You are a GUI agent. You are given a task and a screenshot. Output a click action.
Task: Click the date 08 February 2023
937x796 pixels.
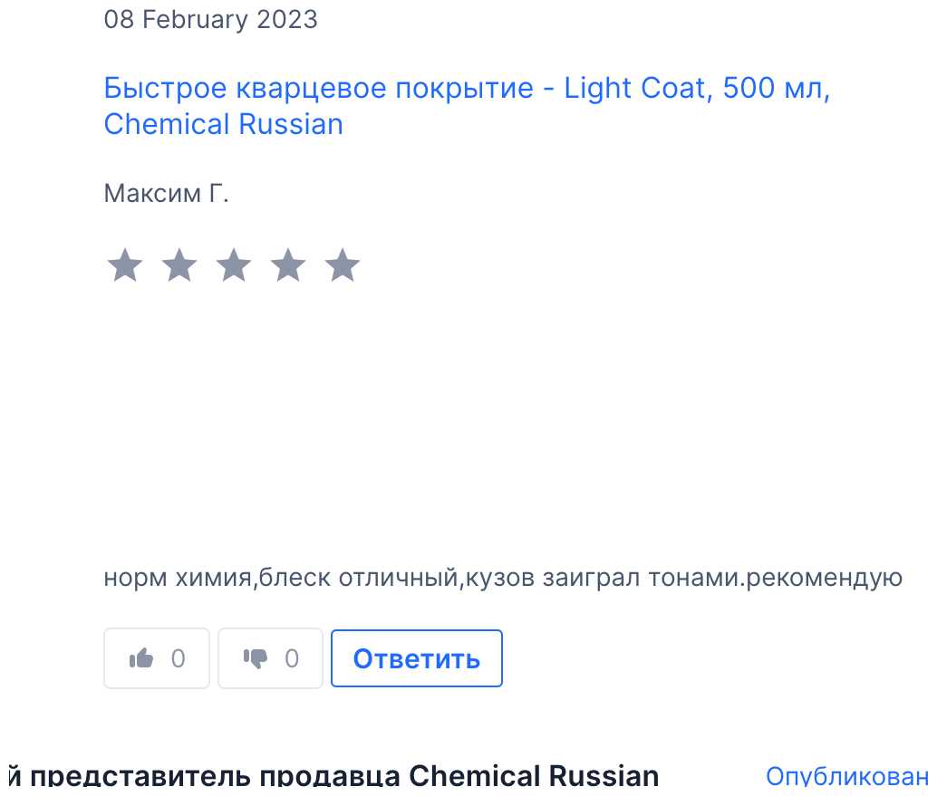(210, 20)
